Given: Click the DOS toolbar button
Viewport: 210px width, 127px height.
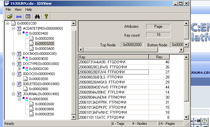Looking at the screenshot, I should [19, 16].
